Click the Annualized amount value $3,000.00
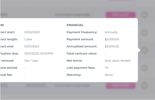155x100 pixels. (x=112, y=46)
